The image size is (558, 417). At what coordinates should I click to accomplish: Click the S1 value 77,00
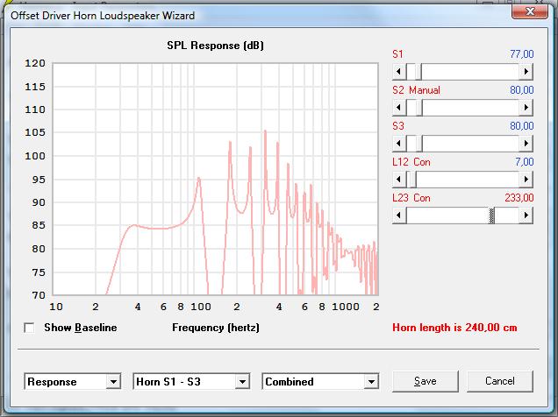coord(522,54)
